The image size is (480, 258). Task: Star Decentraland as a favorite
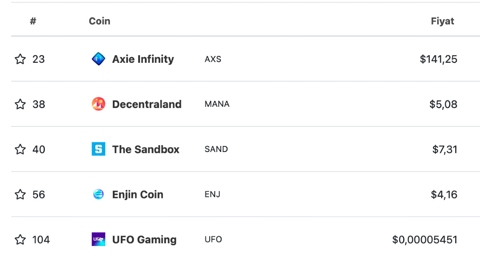tap(20, 104)
